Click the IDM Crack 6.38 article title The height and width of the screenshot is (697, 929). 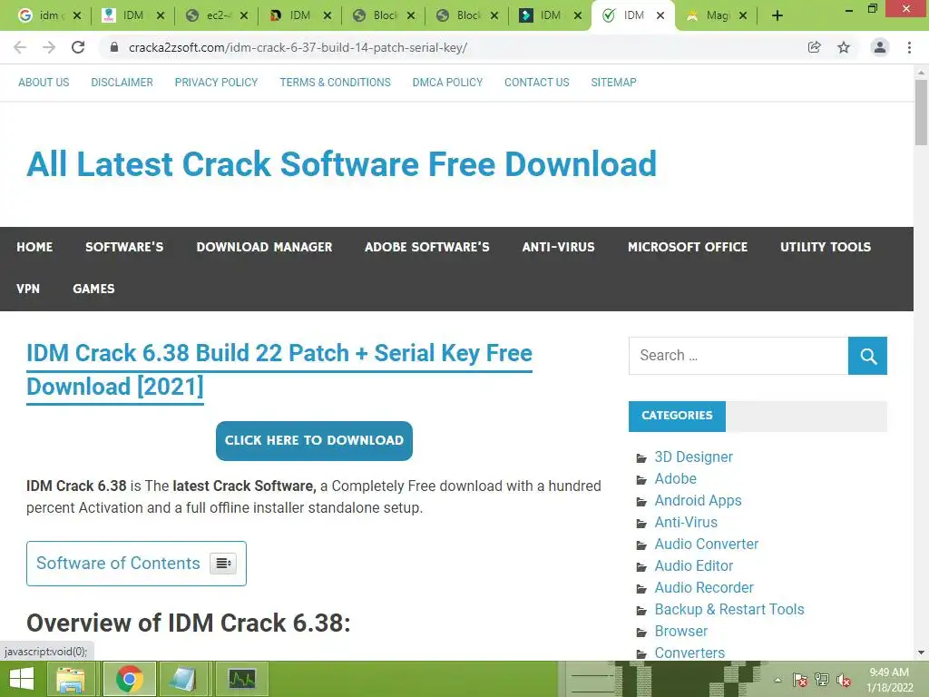(279, 370)
